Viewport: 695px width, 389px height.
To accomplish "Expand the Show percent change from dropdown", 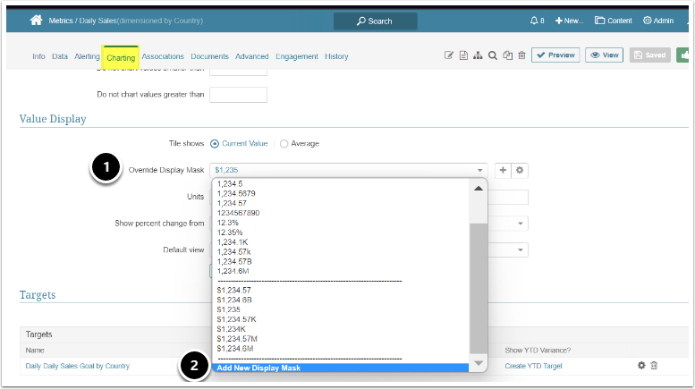I will 521,224.
